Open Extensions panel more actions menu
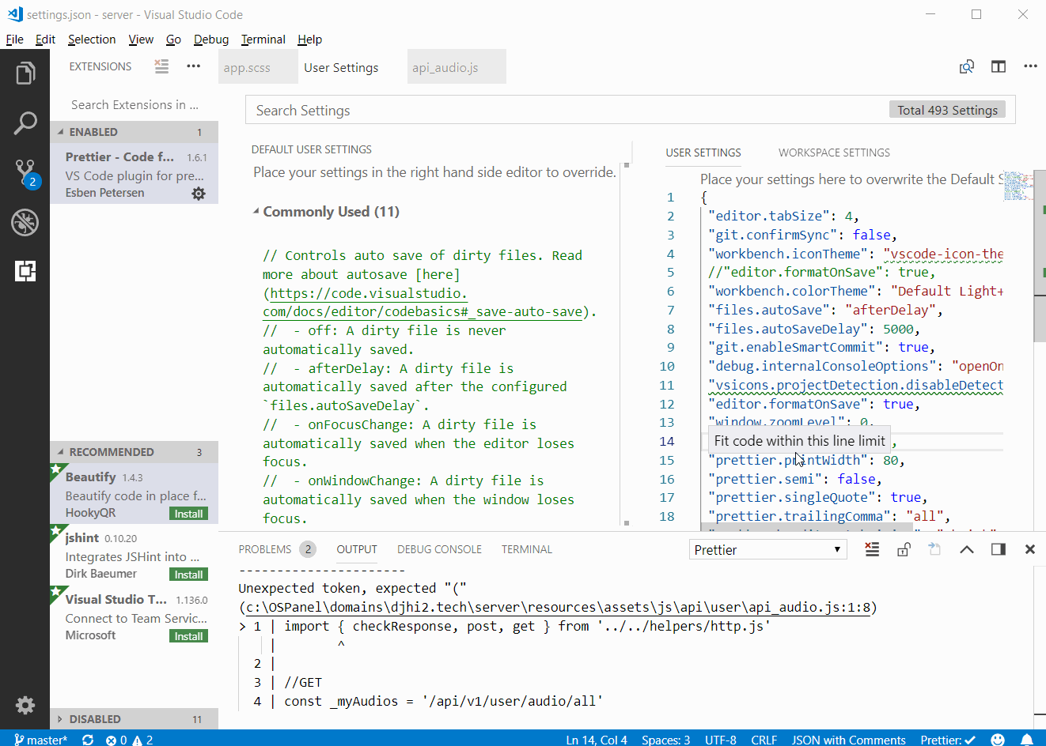Screen dimensions: 1046x746 point(194,66)
